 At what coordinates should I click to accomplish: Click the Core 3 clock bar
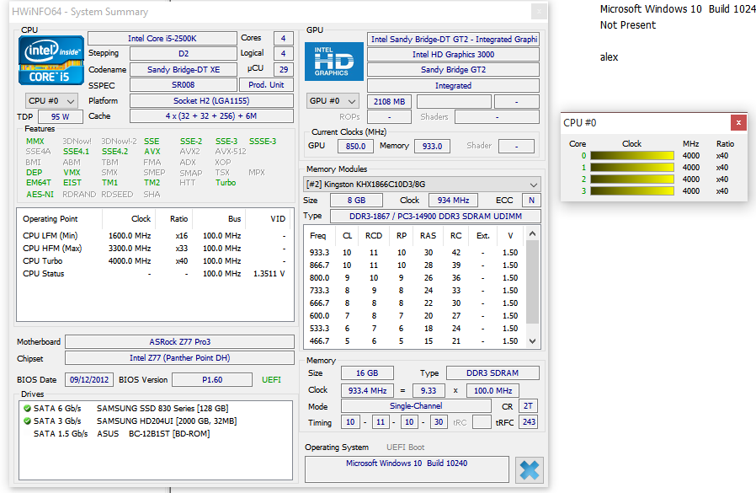pos(632,191)
